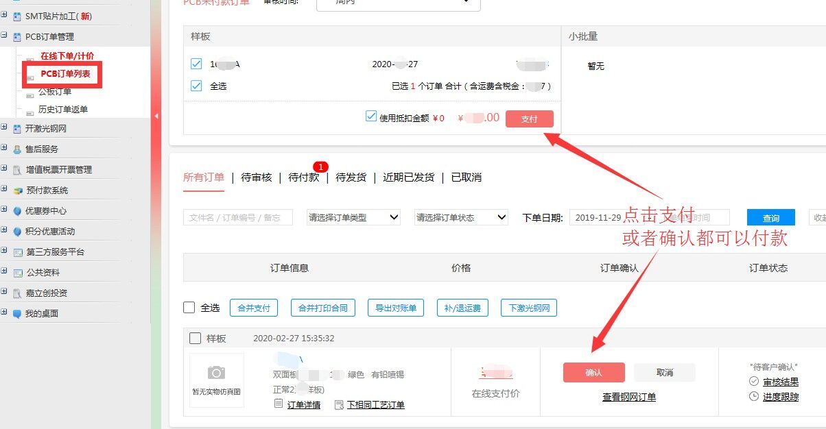Click the camera placeholder image icon
This screenshot has width=826, height=429.
pos(216,373)
